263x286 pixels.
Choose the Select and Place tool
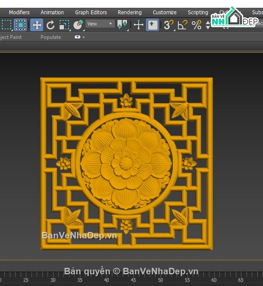pyautogui.click(x=78, y=25)
